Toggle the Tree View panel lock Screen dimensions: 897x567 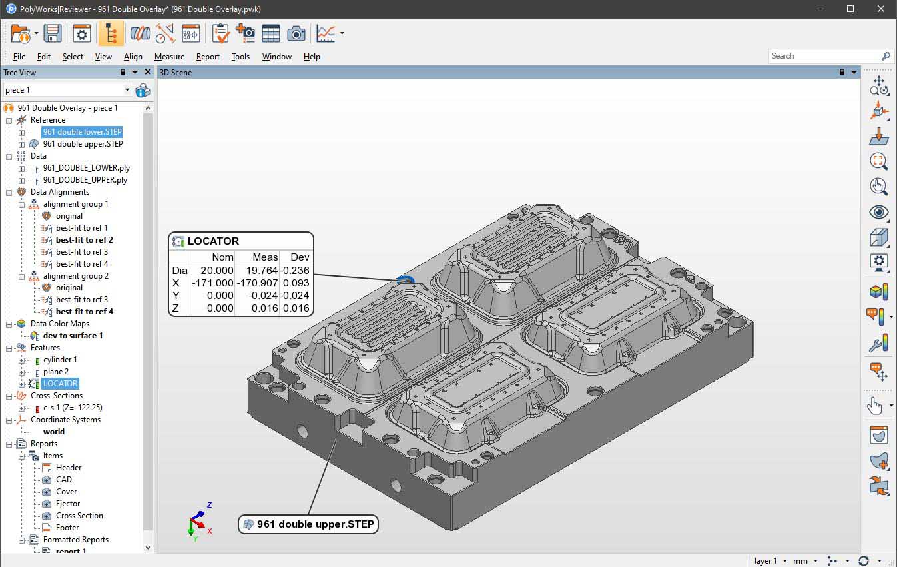(x=123, y=72)
